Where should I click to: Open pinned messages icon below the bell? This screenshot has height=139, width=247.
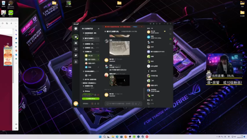click(170, 34)
